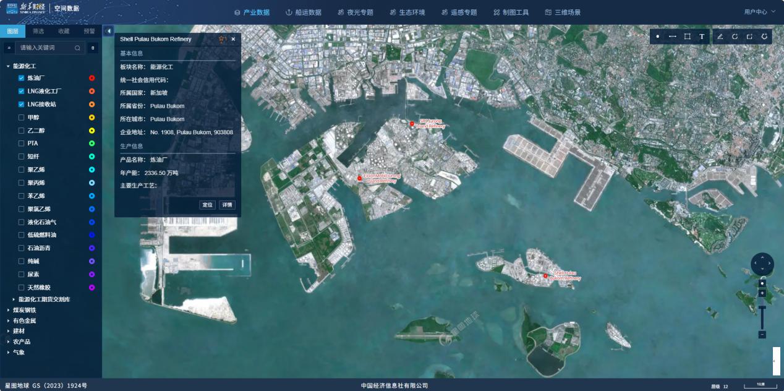Select the rectangle drawing tool
This screenshot has height=391, width=784.
point(687,37)
